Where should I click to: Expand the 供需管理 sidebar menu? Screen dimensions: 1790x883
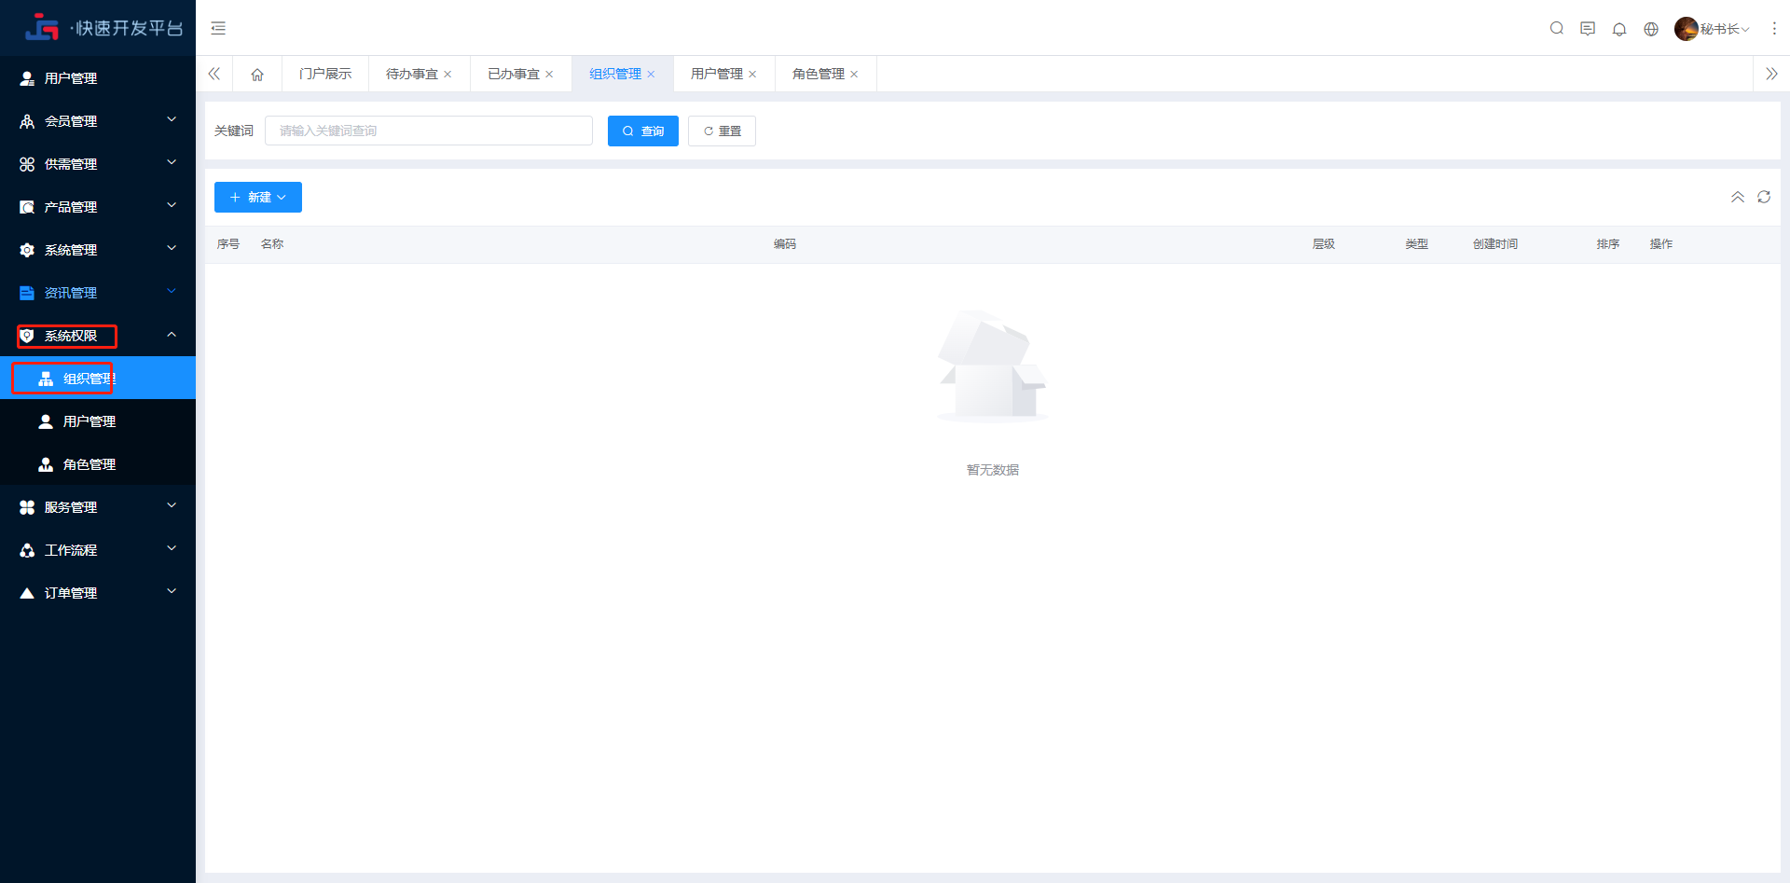(x=98, y=164)
